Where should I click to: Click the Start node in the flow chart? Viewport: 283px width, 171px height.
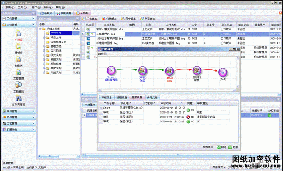click(111, 70)
